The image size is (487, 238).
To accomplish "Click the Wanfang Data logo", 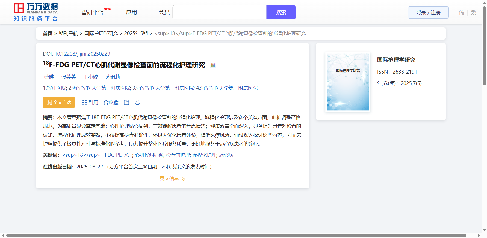I will (x=36, y=12).
